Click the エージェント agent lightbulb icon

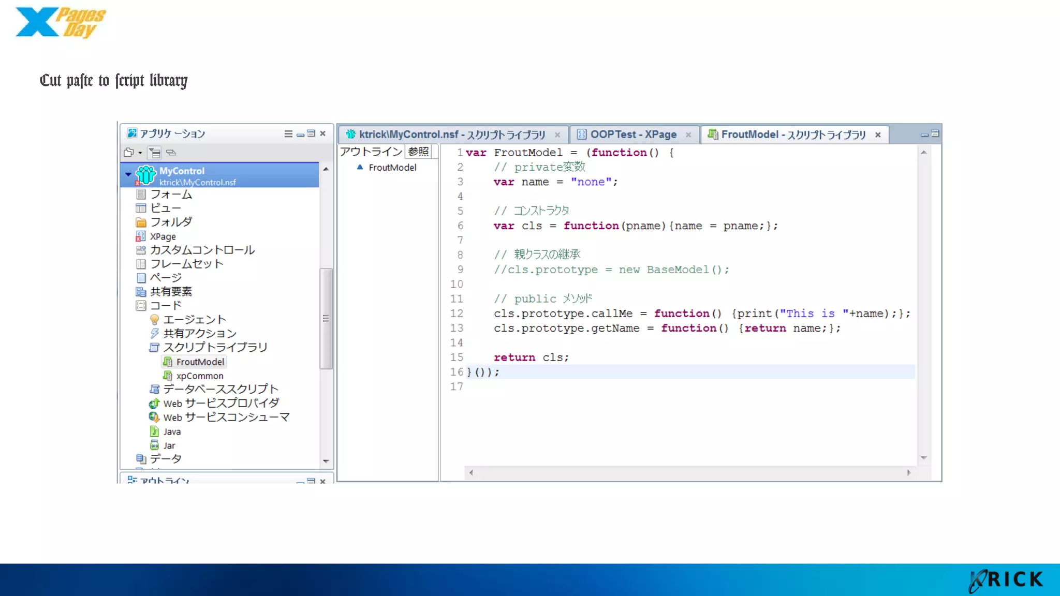154,320
